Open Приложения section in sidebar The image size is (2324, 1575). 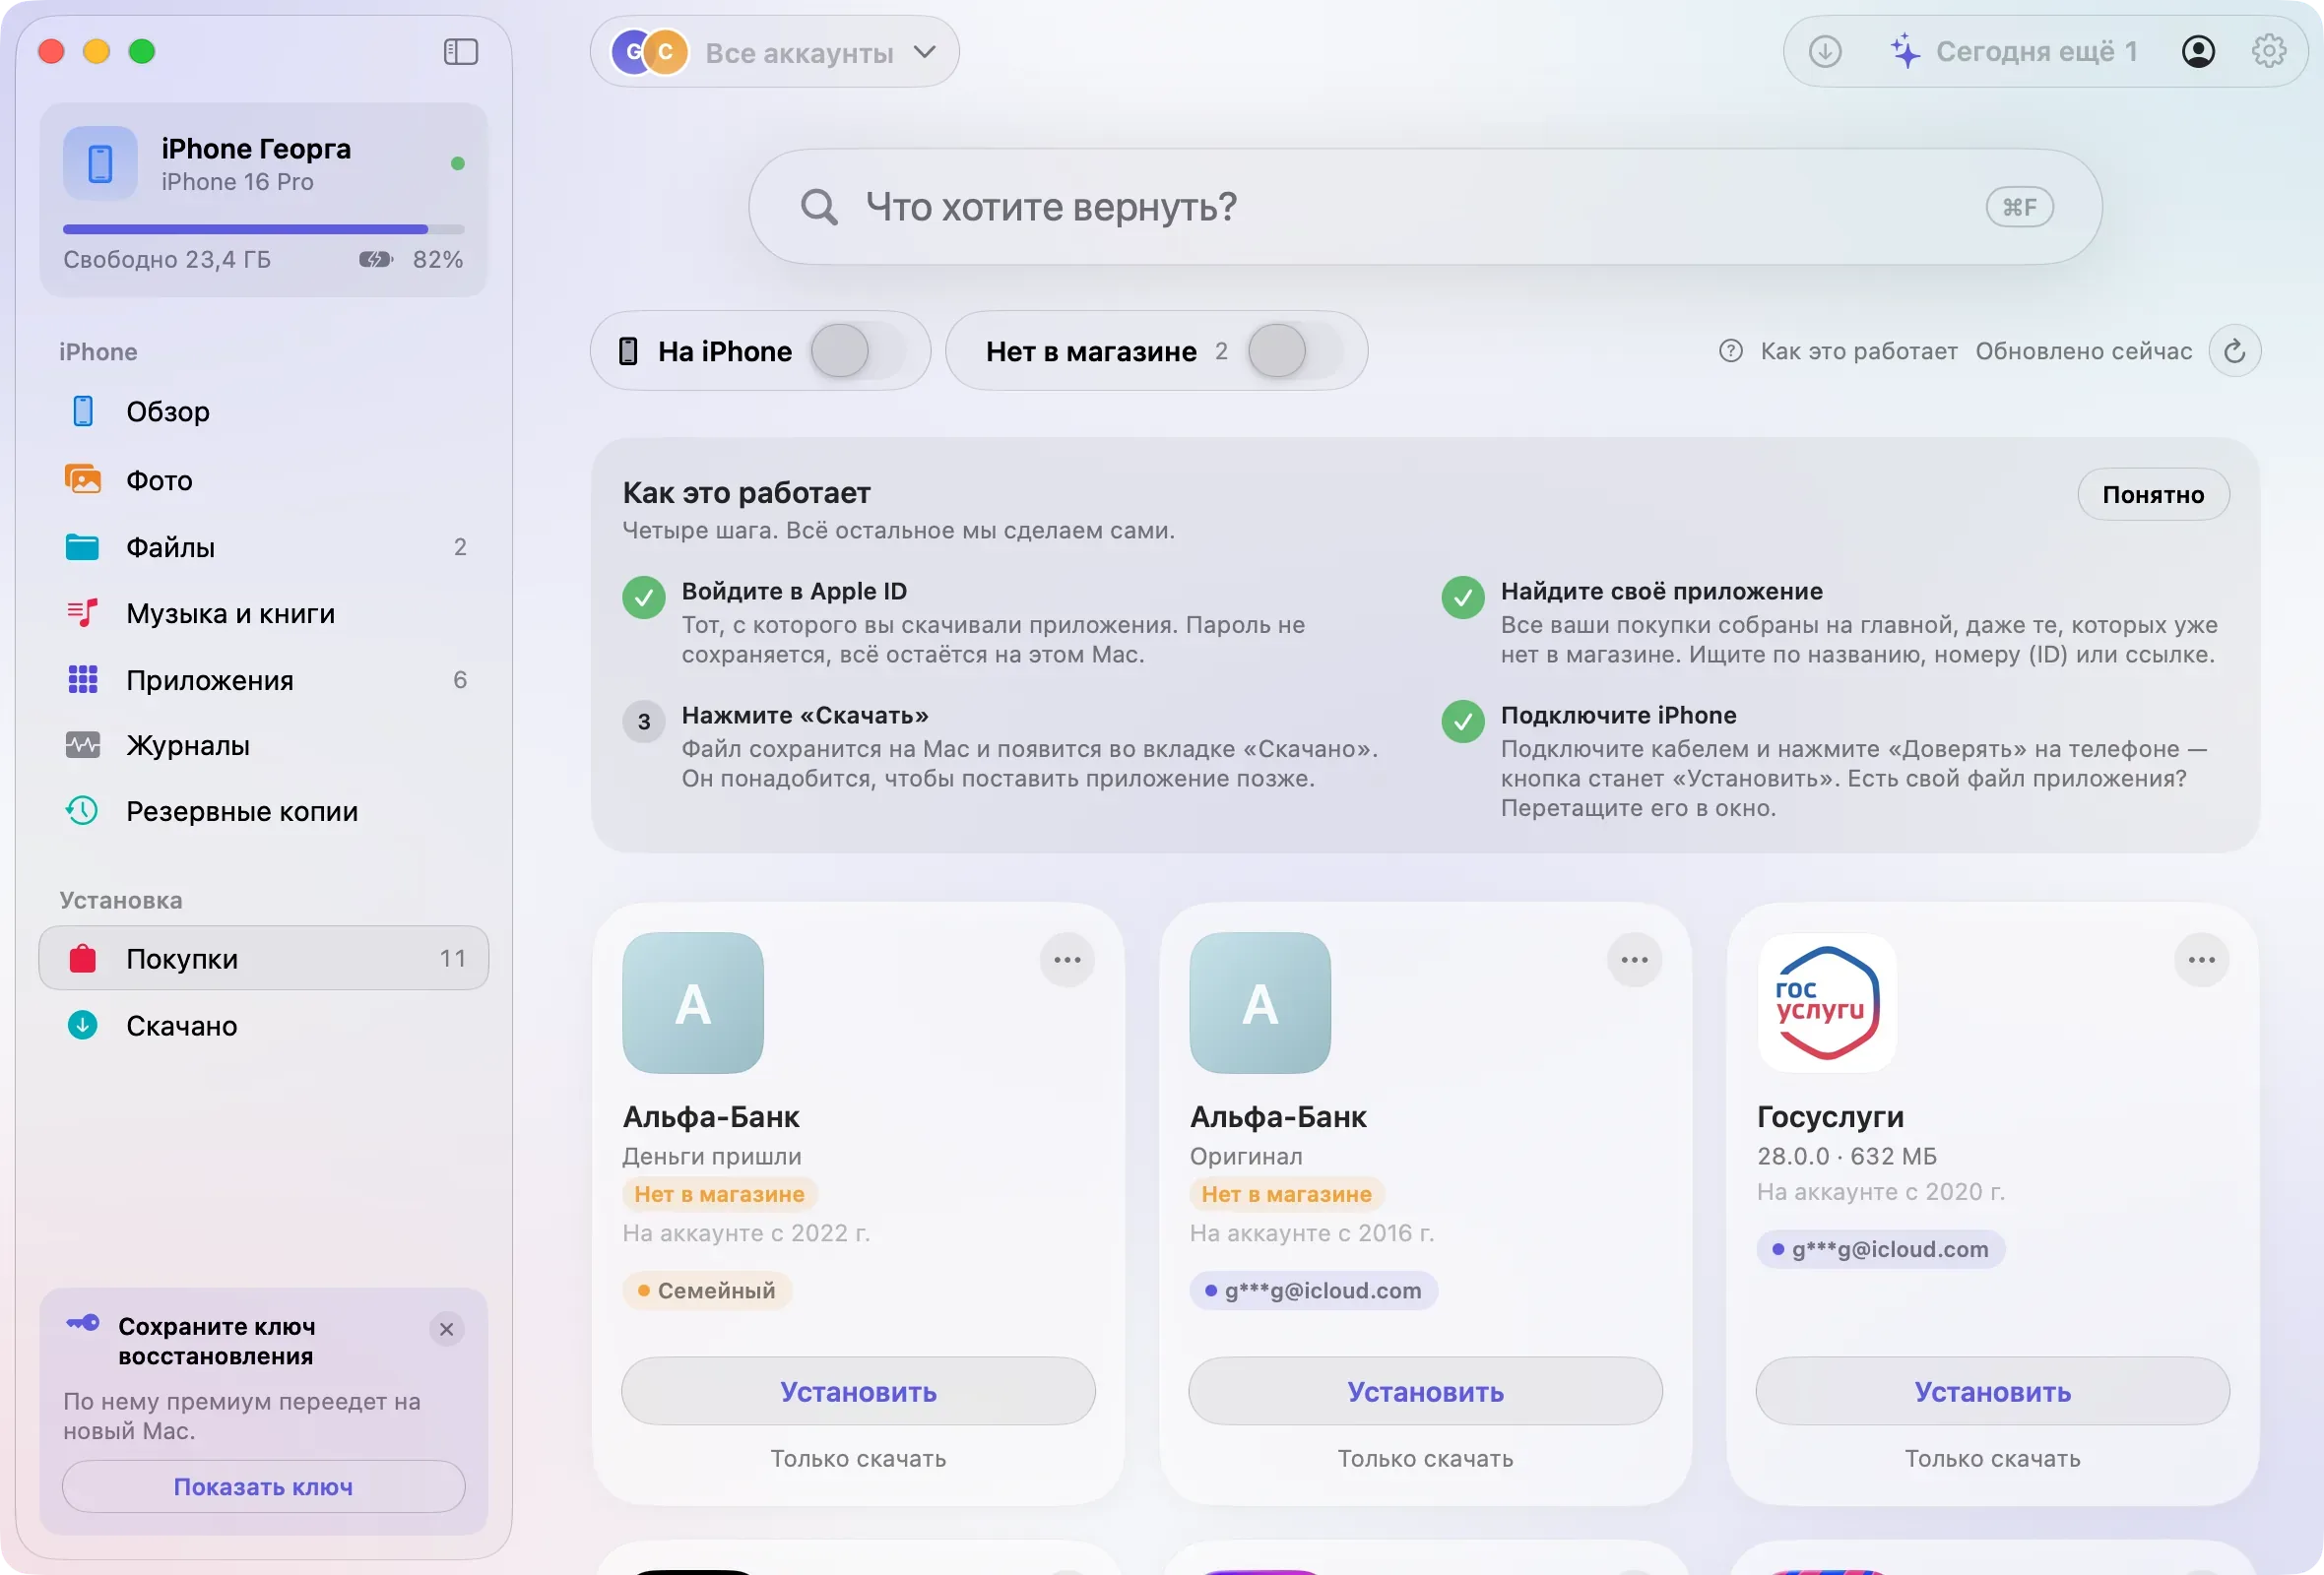click(x=264, y=679)
